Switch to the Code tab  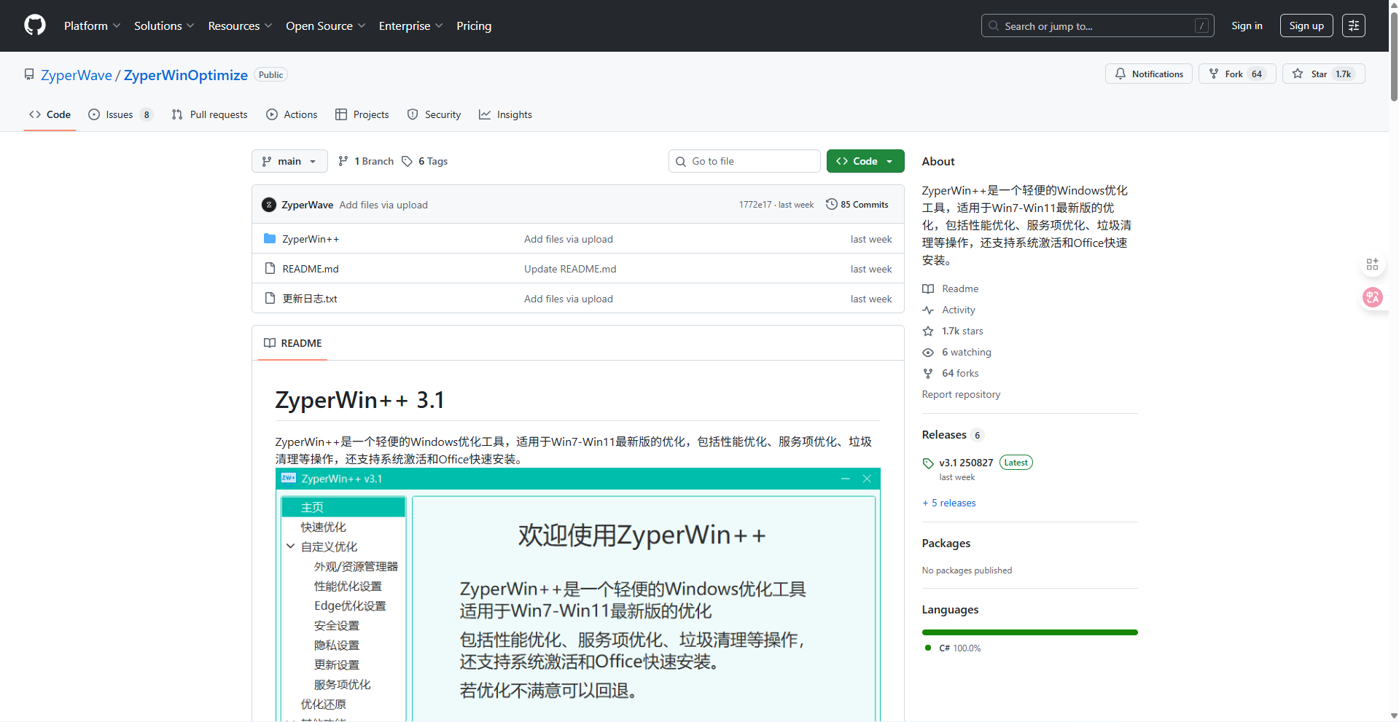50,114
